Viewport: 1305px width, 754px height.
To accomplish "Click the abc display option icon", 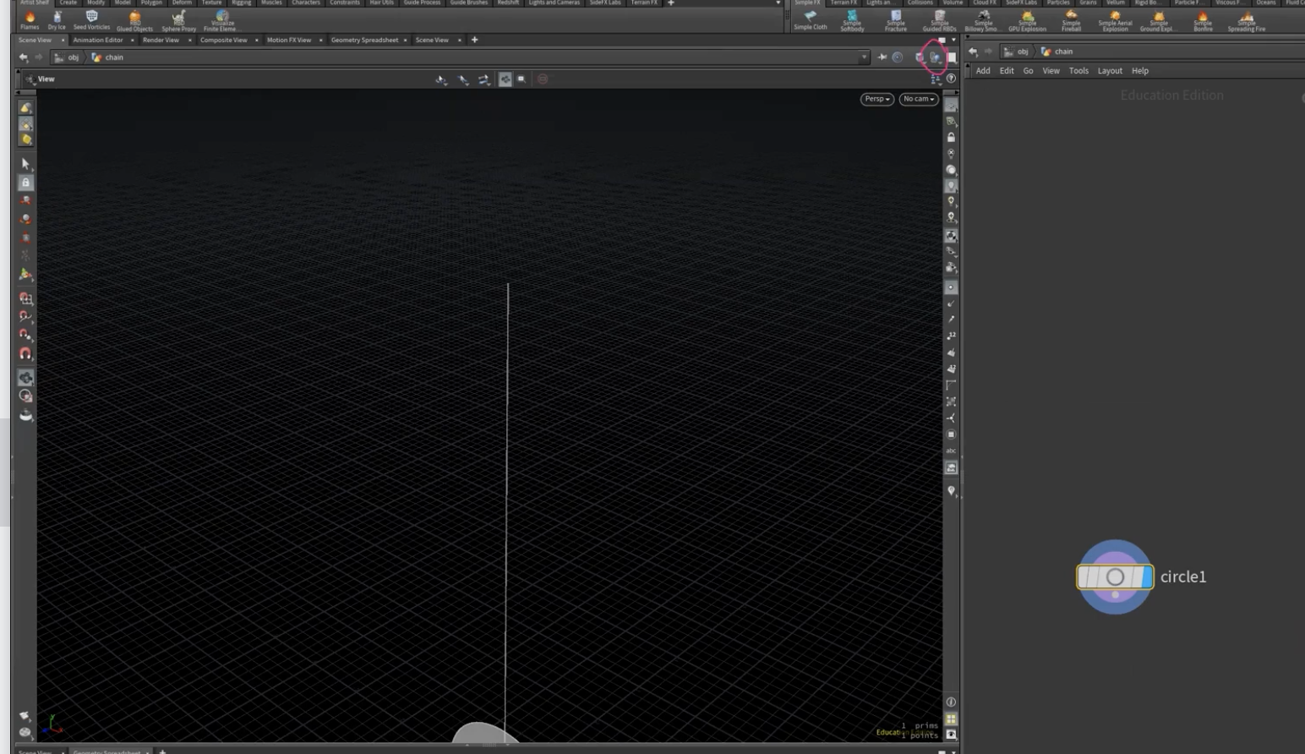I will [951, 451].
